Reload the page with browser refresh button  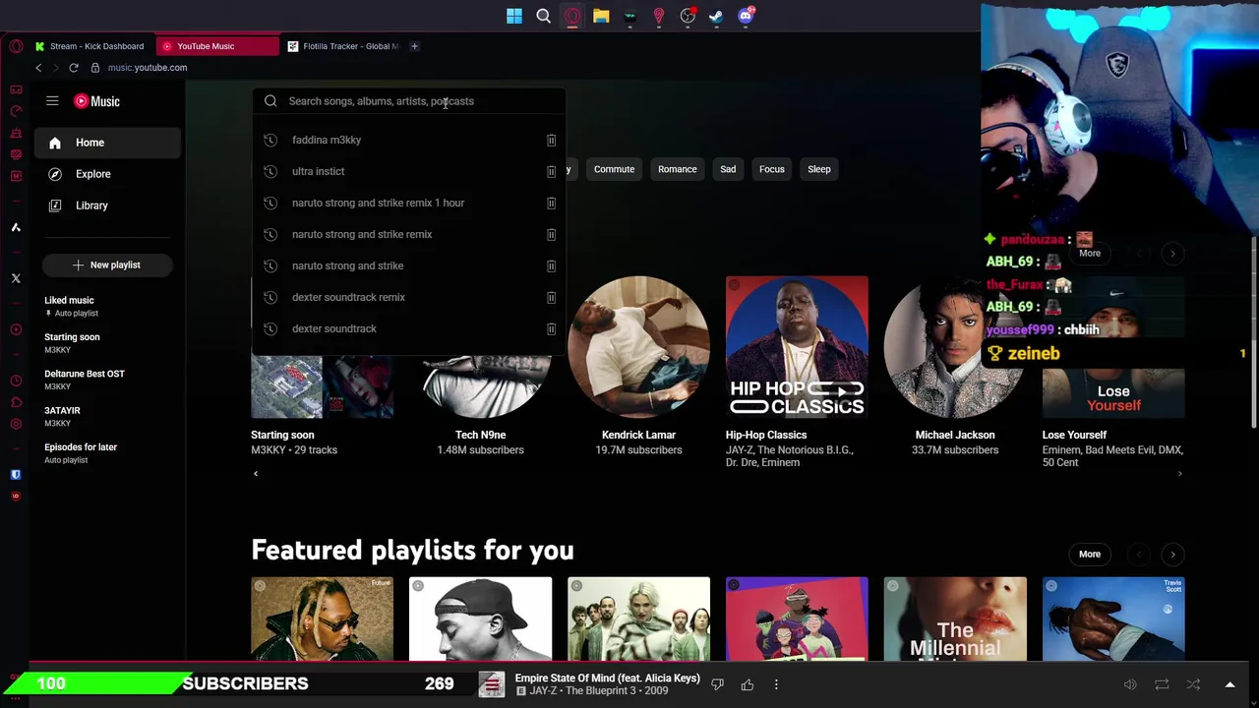(x=74, y=68)
